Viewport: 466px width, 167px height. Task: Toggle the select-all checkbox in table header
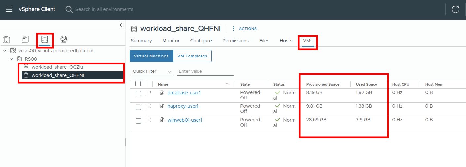pyautogui.click(x=138, y=84)
